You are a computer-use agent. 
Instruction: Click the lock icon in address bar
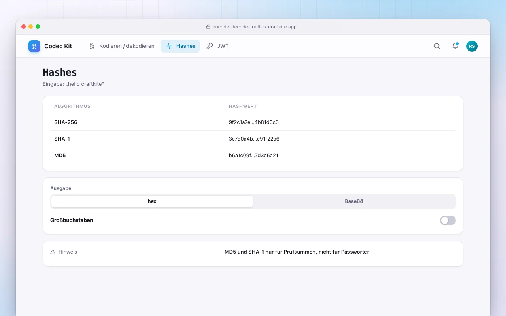coord(208,27)
